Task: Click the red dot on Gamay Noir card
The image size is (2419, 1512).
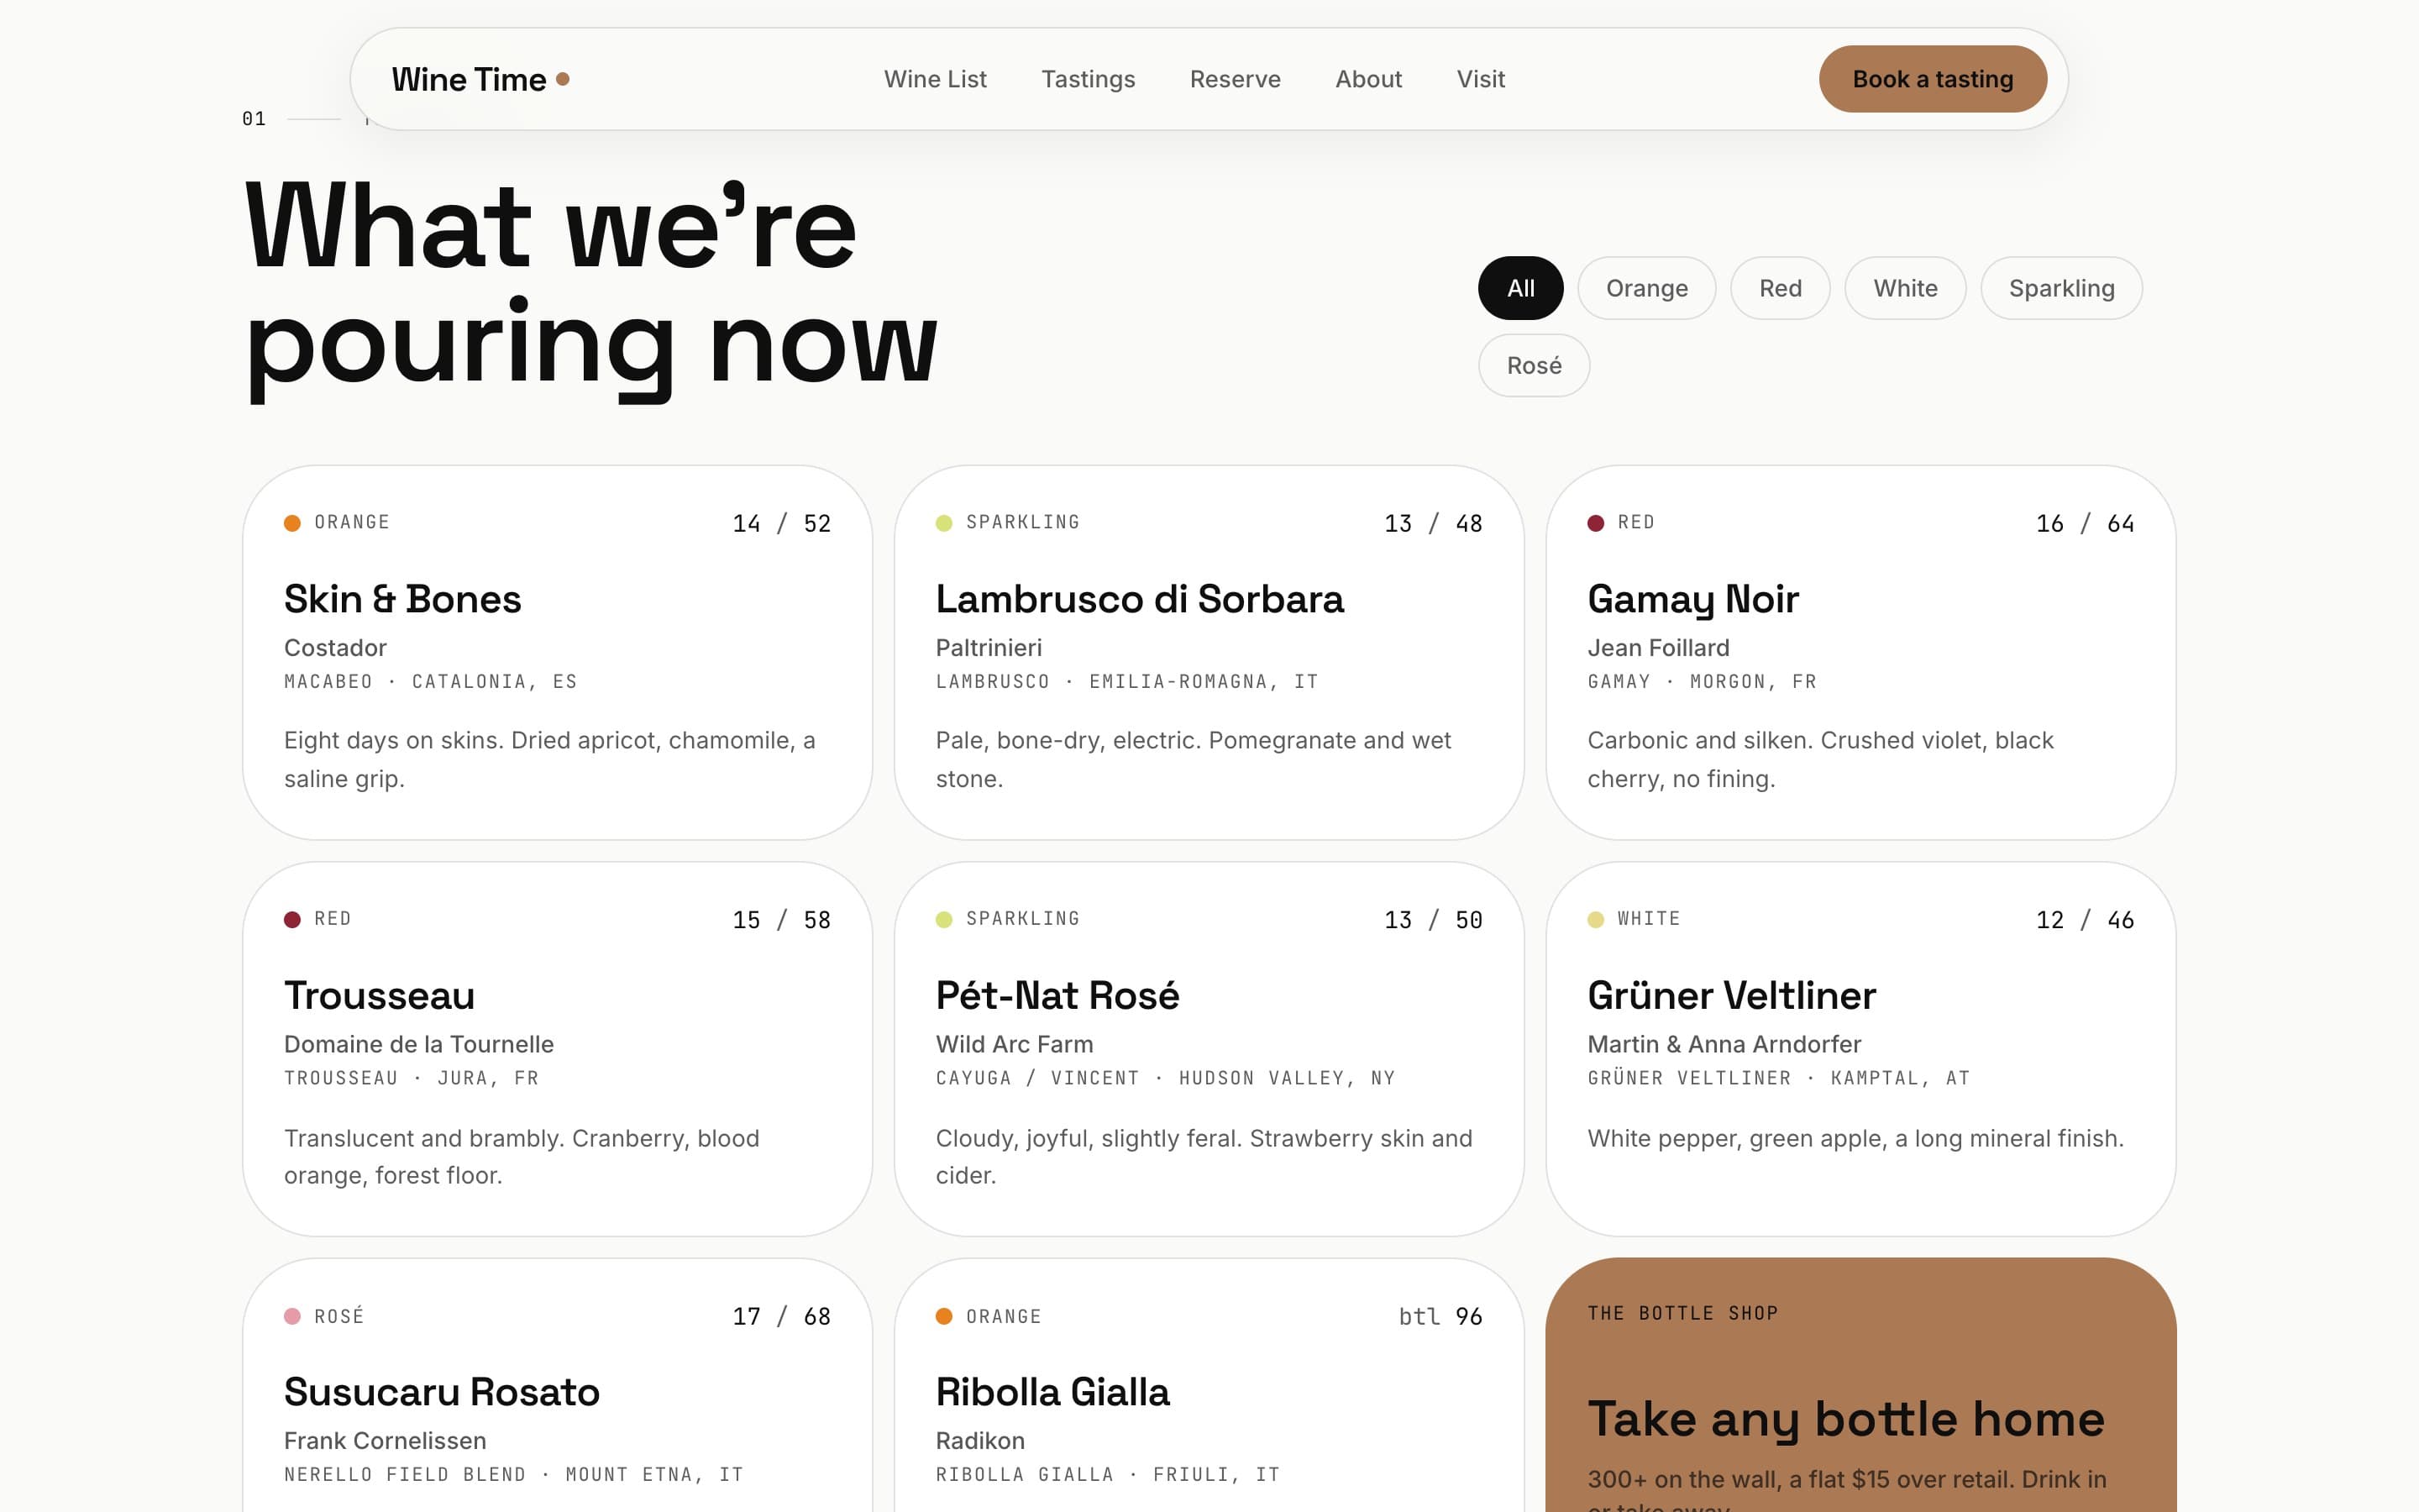Action: [x=1595, y=523]
